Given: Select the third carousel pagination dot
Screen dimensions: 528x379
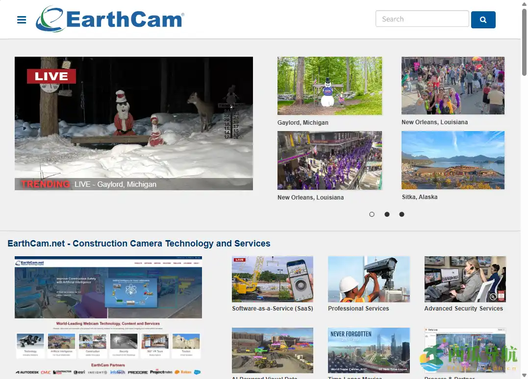Looking at the screenshot, I should coord(402,214).
